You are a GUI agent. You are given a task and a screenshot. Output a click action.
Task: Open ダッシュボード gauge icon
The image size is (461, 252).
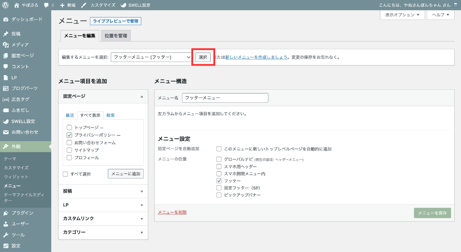pos(5,19)
